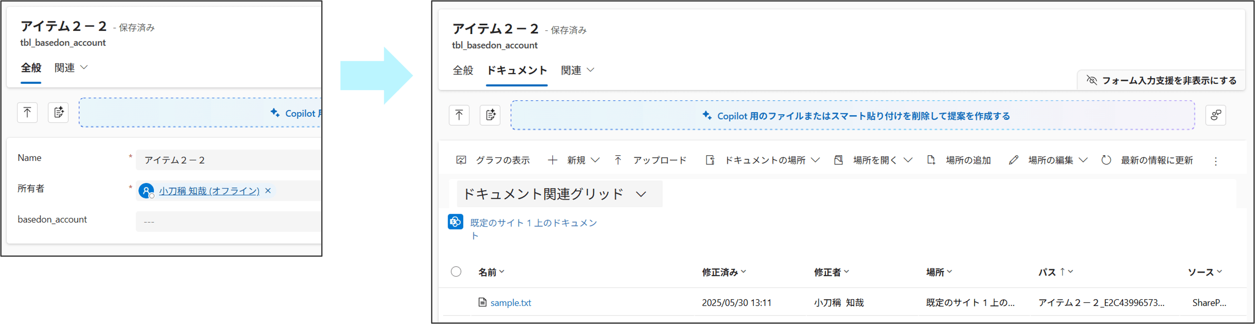Click the upload arrow icon in the right window
Viewport: 1255px width, 324px height.
(459, 115)
